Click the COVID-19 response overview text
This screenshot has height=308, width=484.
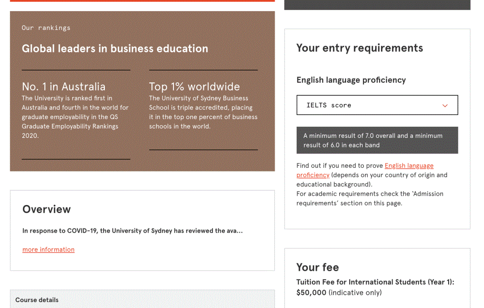point(133,231)
